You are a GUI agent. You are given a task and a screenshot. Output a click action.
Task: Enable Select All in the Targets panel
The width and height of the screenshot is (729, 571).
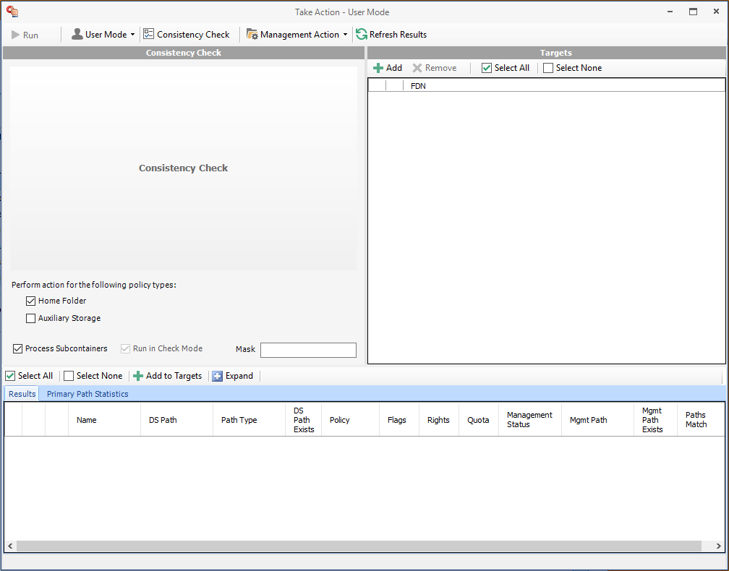point(486,68)
